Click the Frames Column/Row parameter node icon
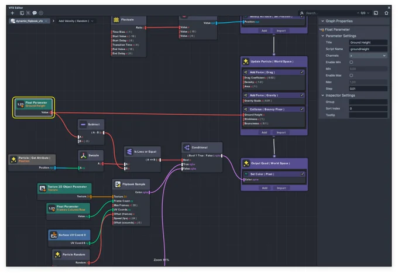 point(52,208)
